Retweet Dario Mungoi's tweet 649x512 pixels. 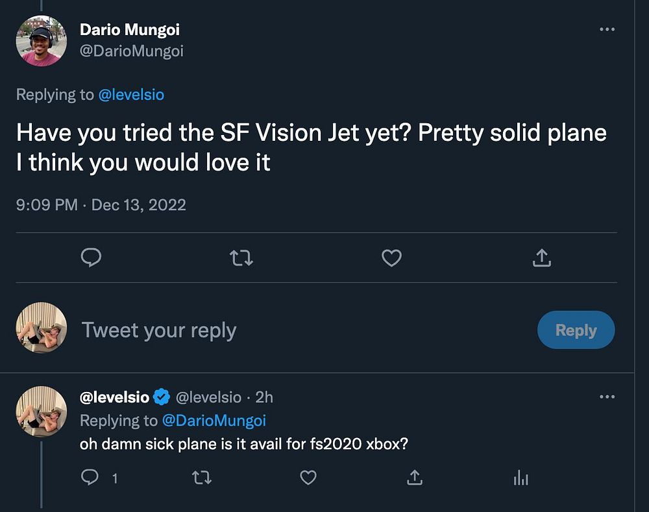[x=241, y=258]
